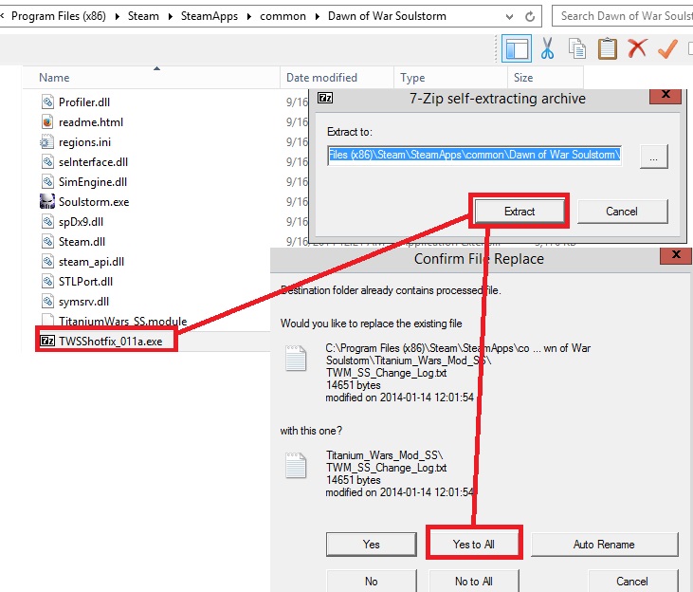
Task: Open the address bar history dropdown
Action: [x=509, y=17]
